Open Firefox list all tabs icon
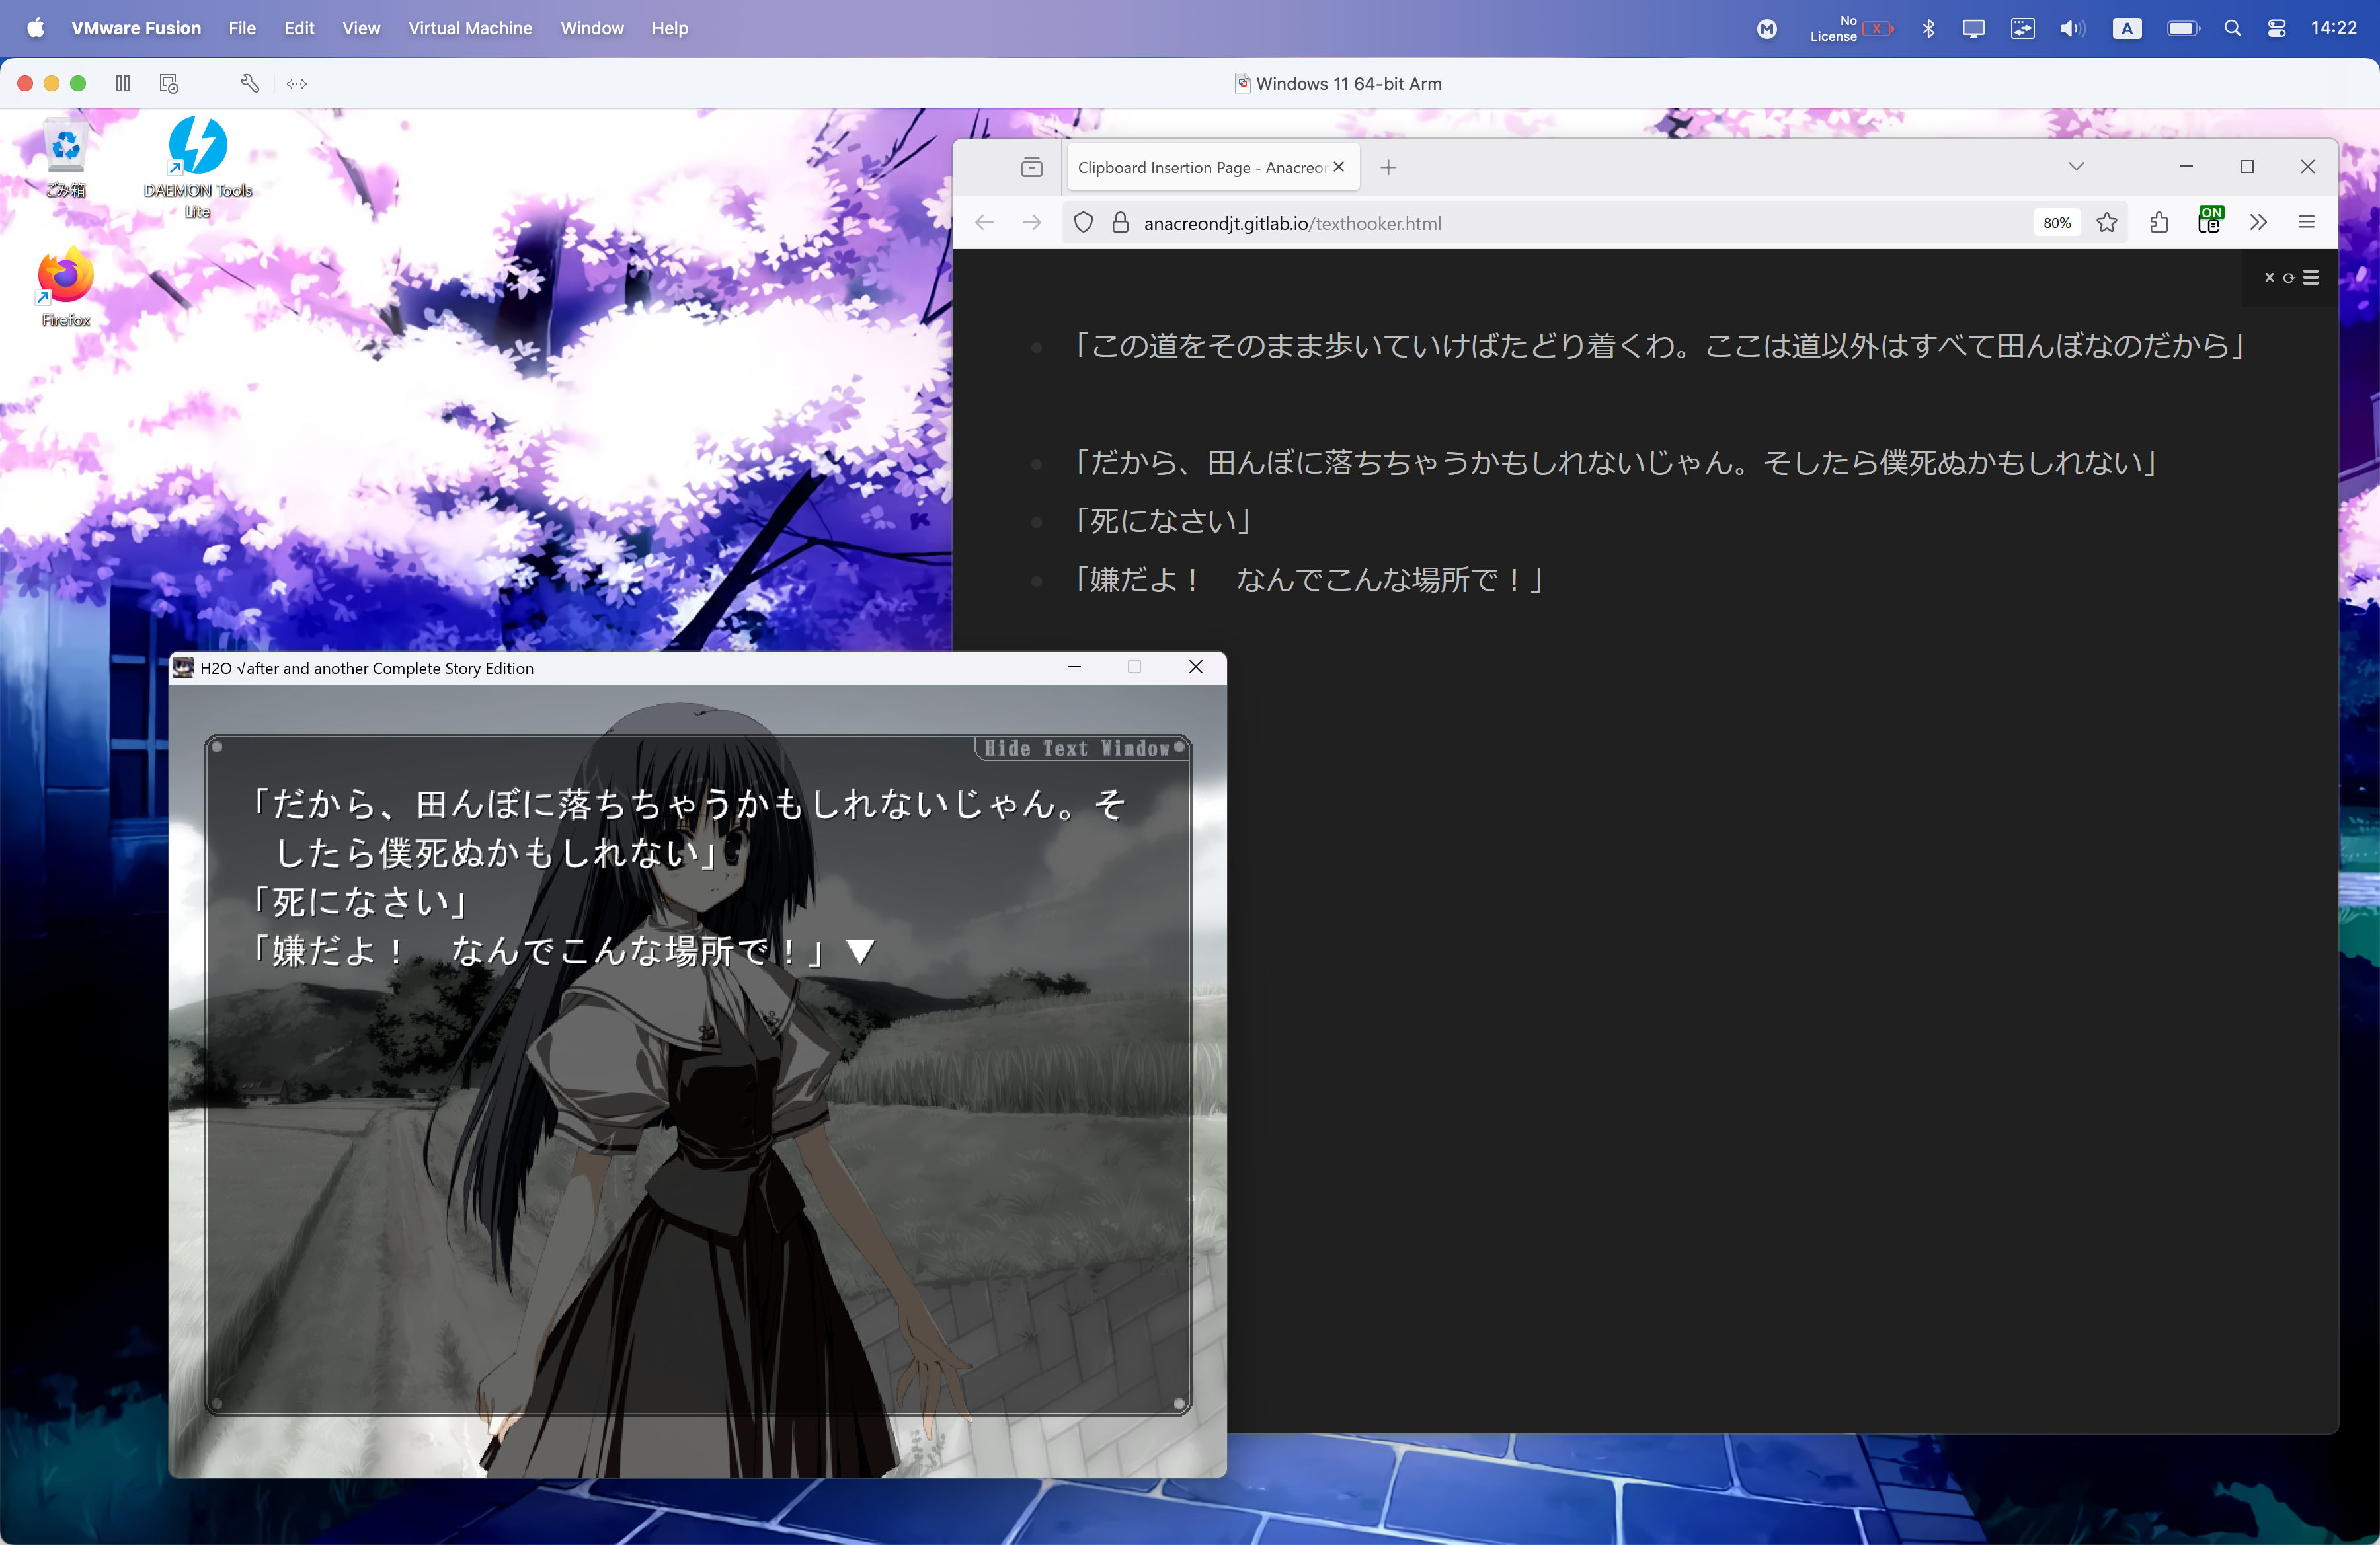This screenshot has height=1545, width=2380. coord(1031,167)
